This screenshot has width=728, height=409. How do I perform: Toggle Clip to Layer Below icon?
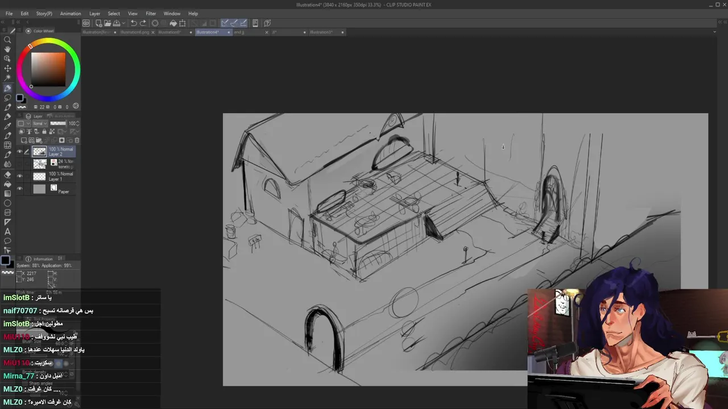click(x=22, y=131)
